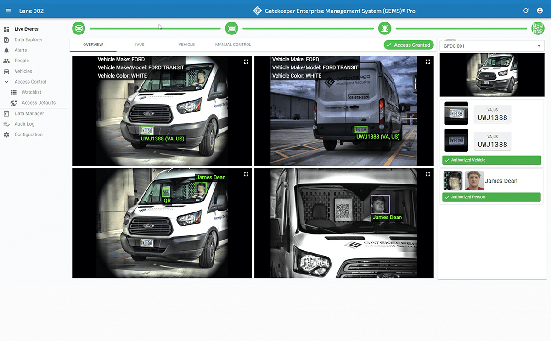This screenshot has width=551, height=341.
Task: Click the QR code stage icon
Action: point(538,28)
